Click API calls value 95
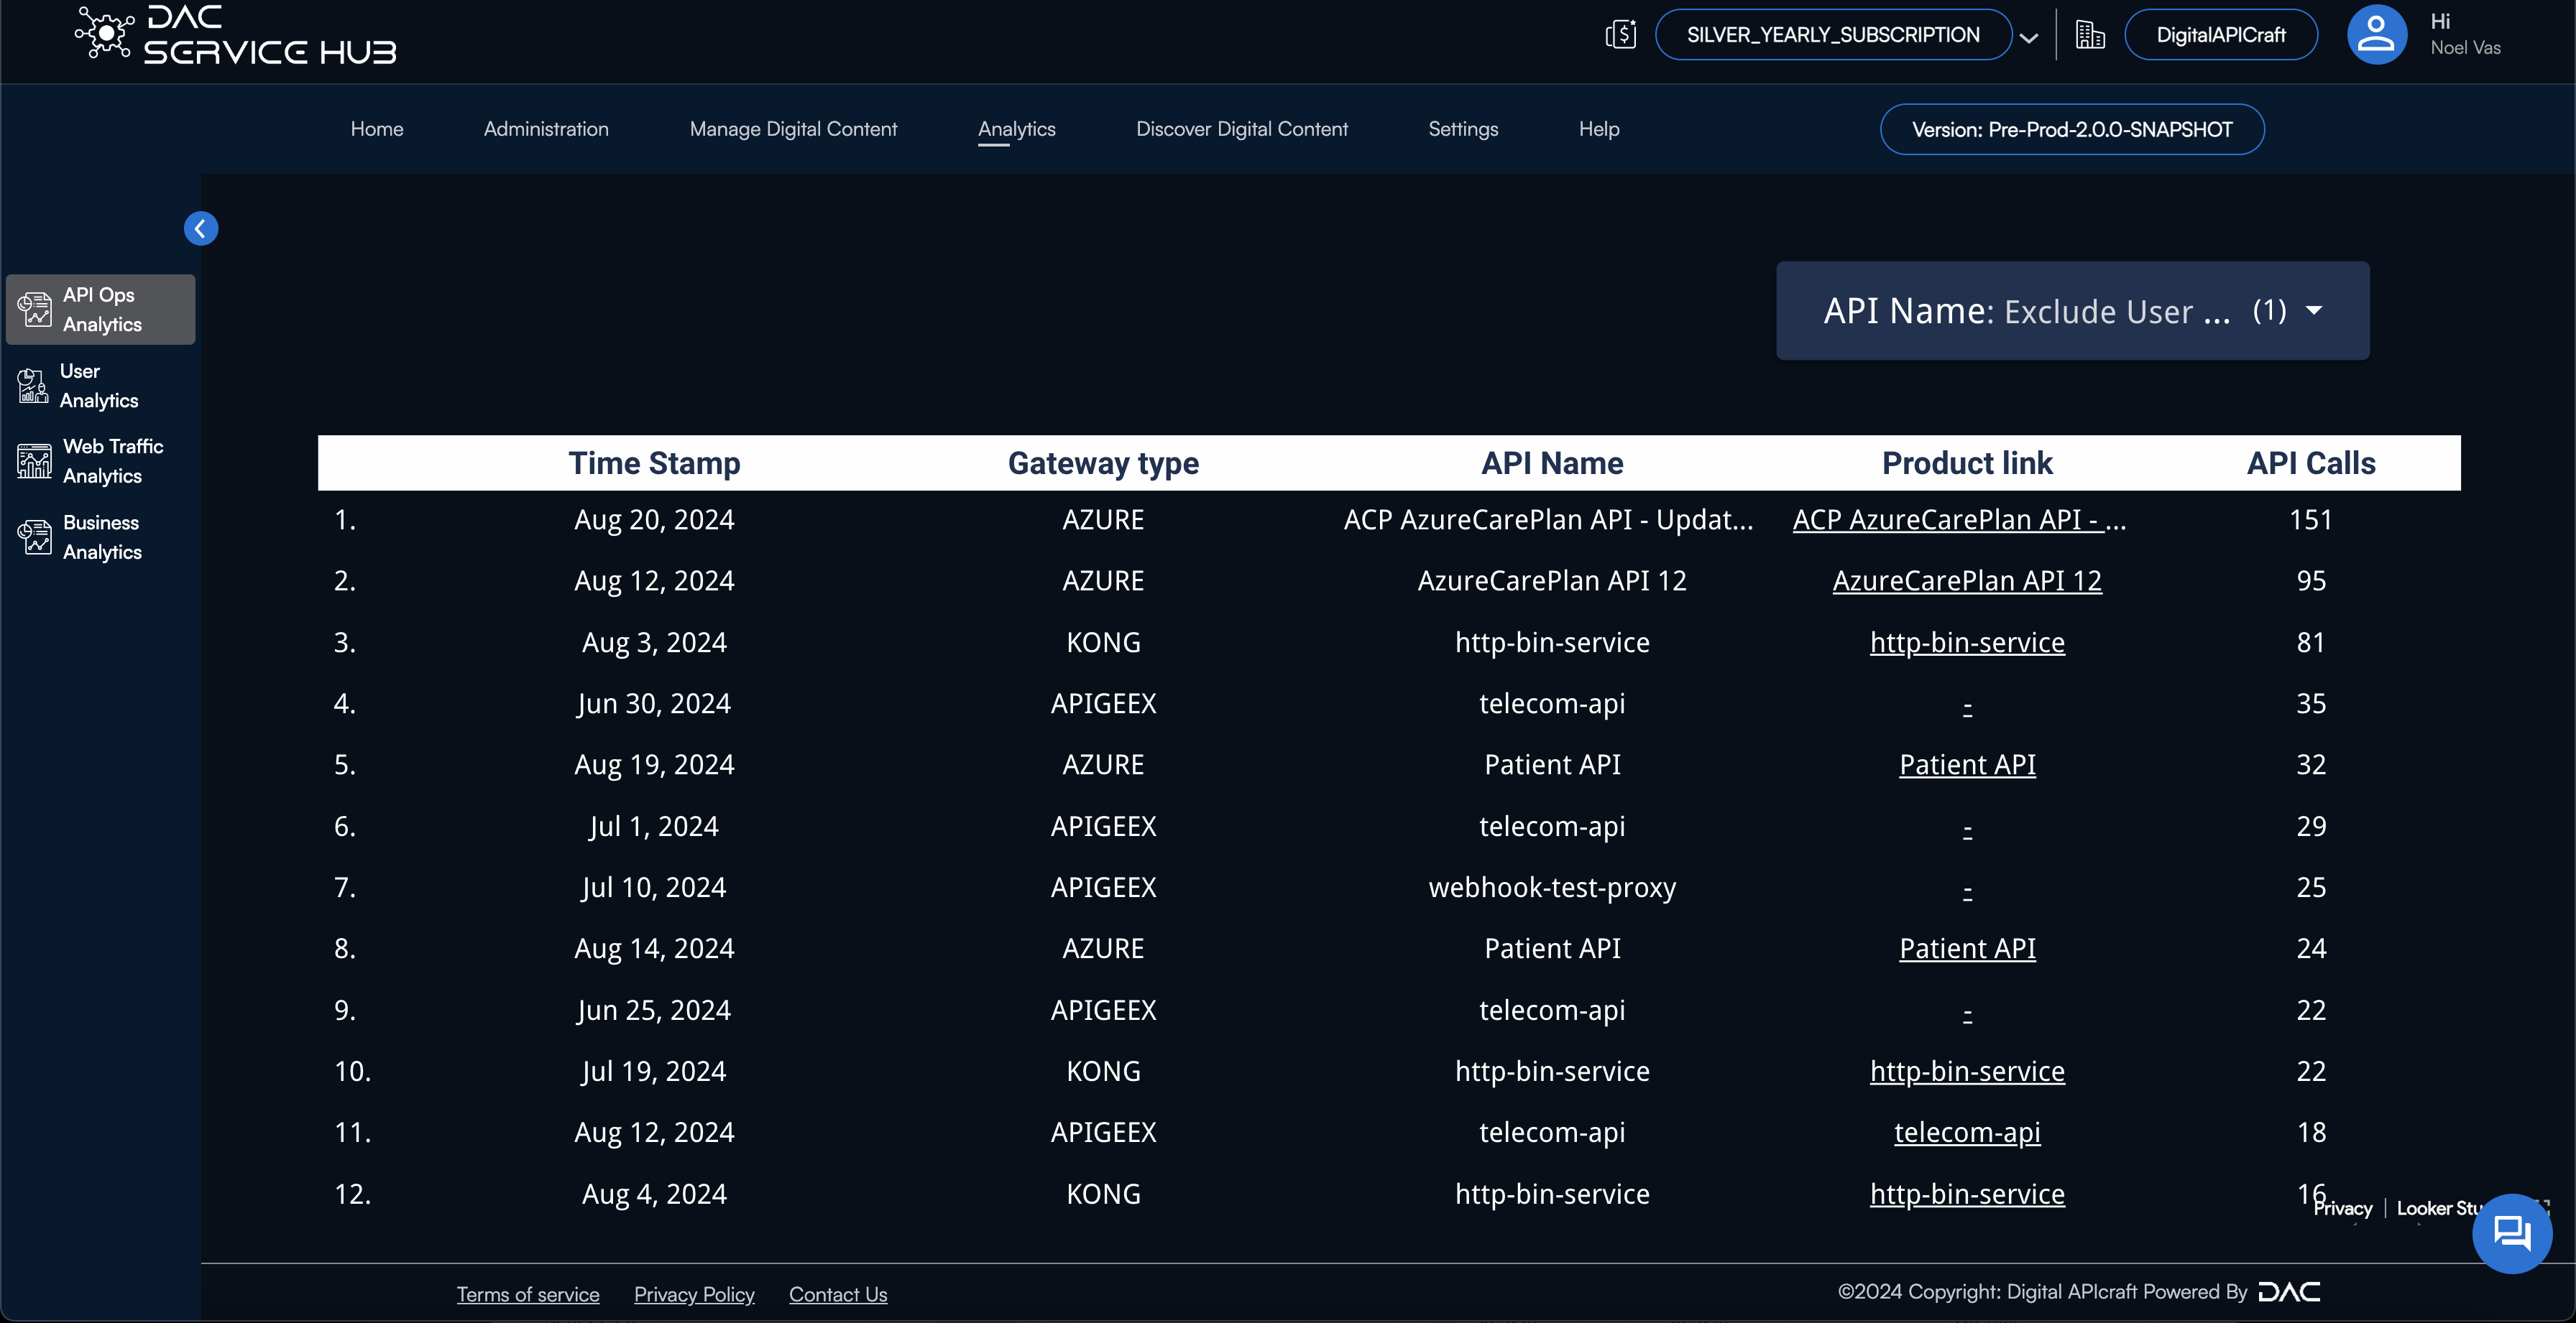The width and height of the screenshot is (2576, 1323). pos(2310,580)
